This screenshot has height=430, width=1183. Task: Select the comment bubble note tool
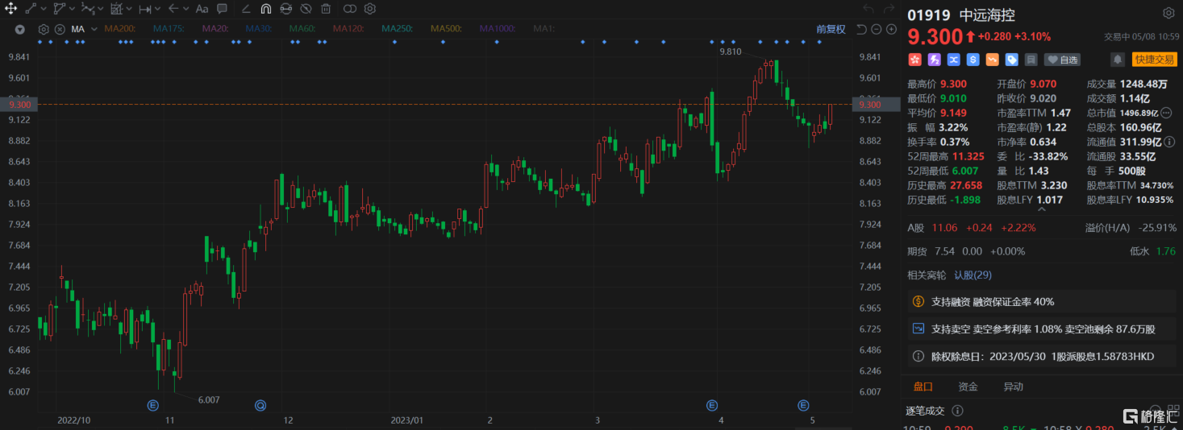(x=222, y=9)
